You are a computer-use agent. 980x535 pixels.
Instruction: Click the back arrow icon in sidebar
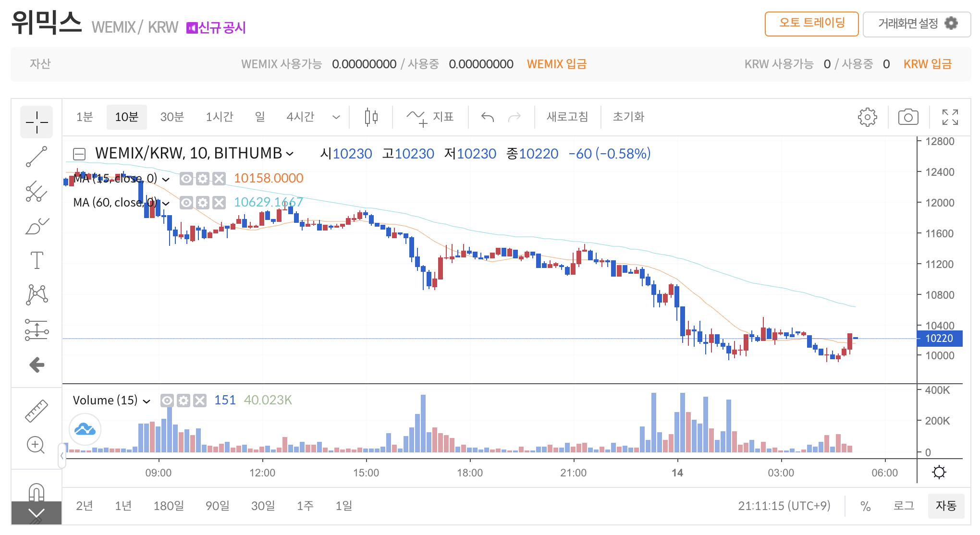click(37, 365)
